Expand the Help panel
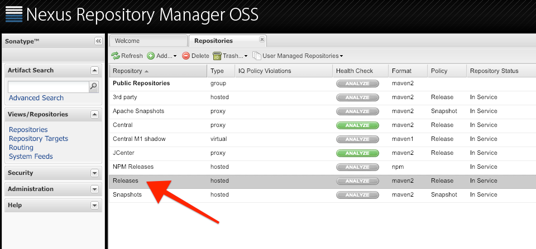The image size is (536, 249). click(94, 206)
